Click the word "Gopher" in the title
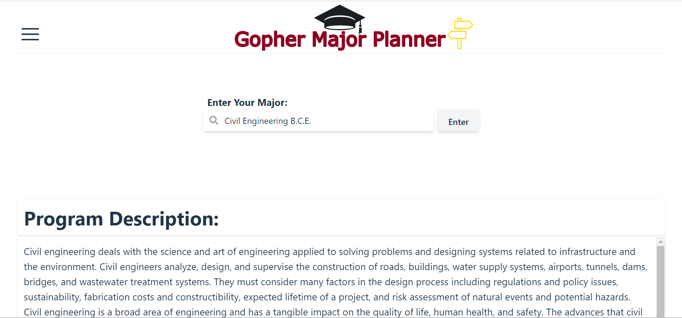This screenshot has height=318, width=682. click(x=270, y=40)
